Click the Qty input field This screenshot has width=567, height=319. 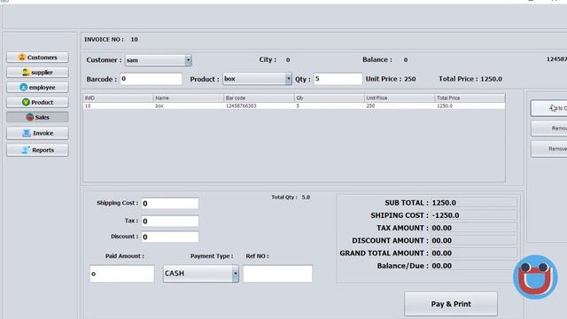338,79
